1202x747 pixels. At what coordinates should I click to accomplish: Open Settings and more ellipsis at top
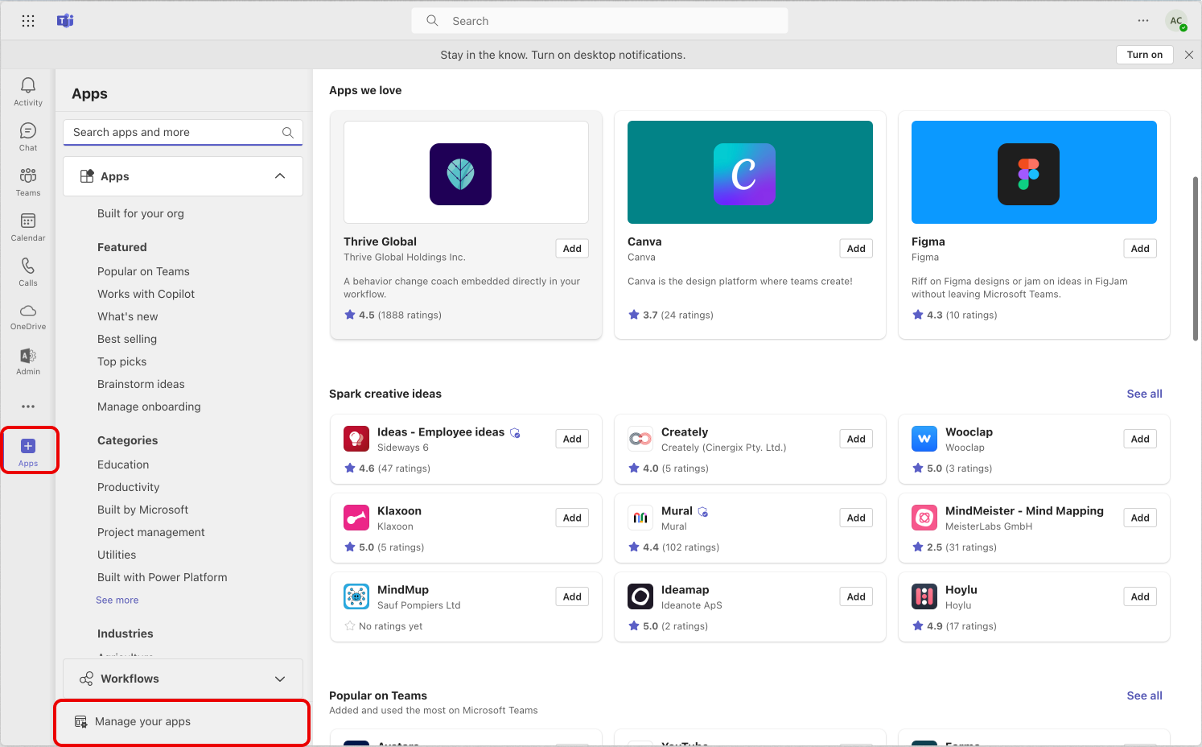pos(1143,21)
